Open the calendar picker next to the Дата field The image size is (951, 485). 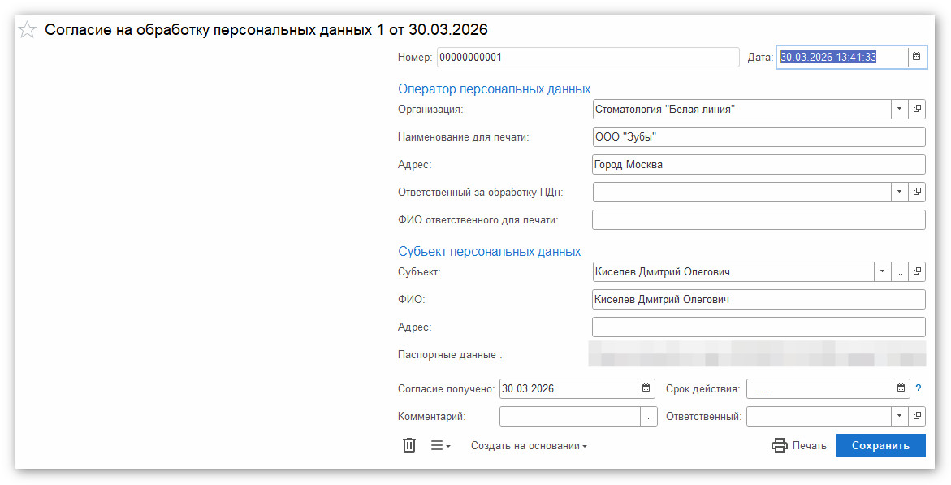(x=916, y=57)
